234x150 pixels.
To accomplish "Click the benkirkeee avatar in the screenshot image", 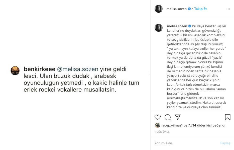I will (x=15, y=70).
